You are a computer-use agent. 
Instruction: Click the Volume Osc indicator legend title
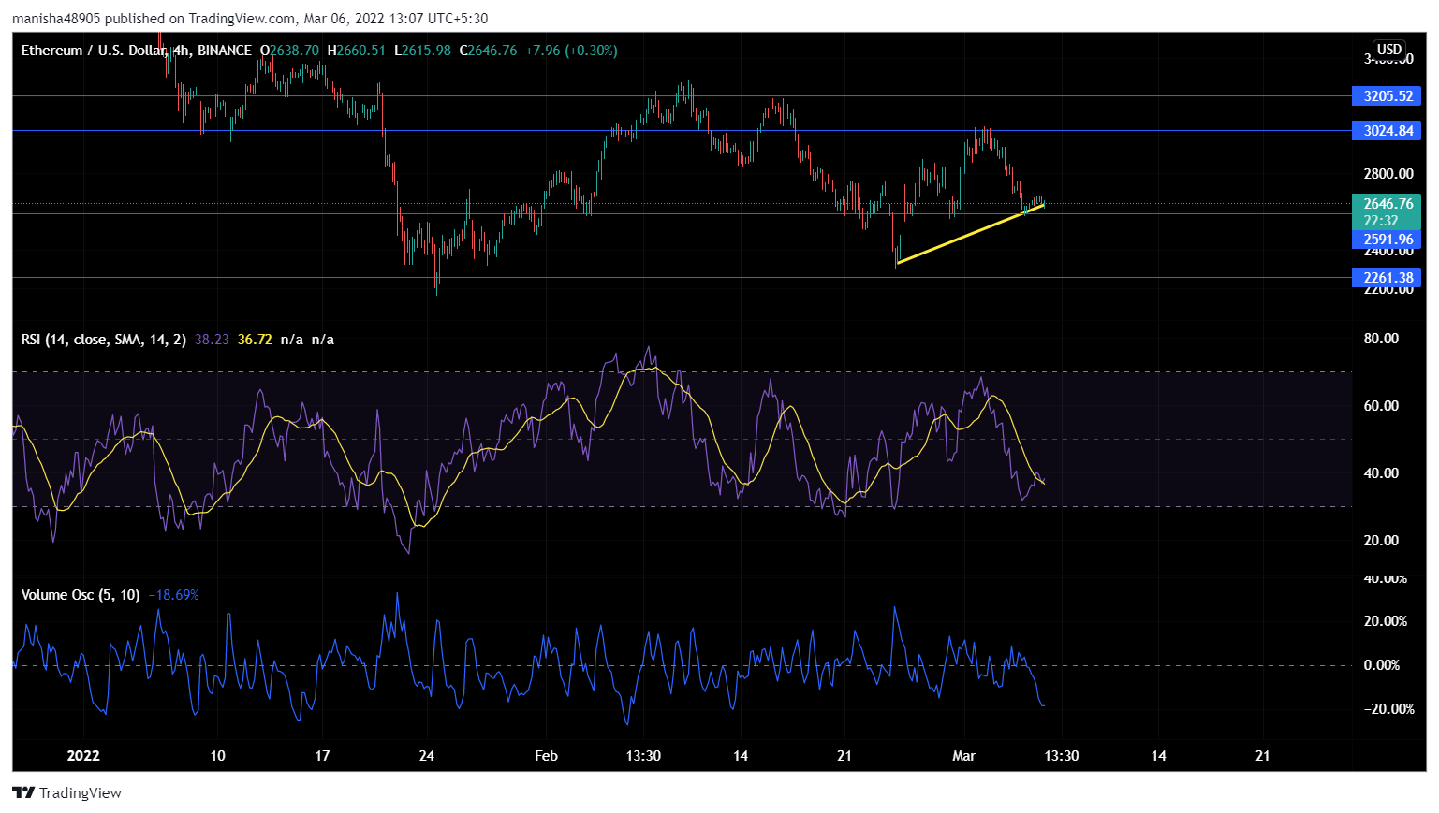coord(81,595)
